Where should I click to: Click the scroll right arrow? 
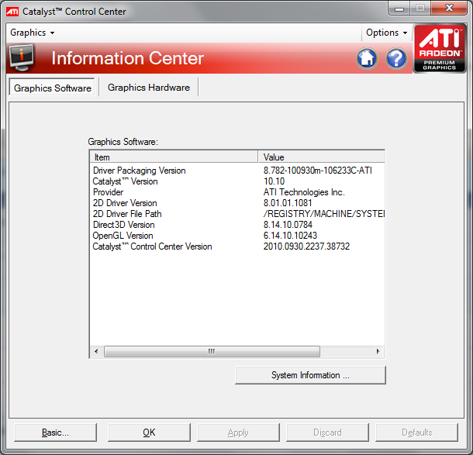point(378,351)
